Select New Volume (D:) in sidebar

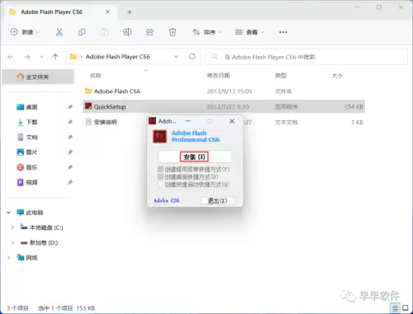tap(39, 242)
